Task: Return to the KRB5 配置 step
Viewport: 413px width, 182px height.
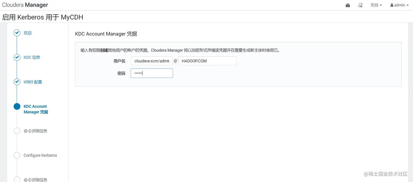Action: 33,82
